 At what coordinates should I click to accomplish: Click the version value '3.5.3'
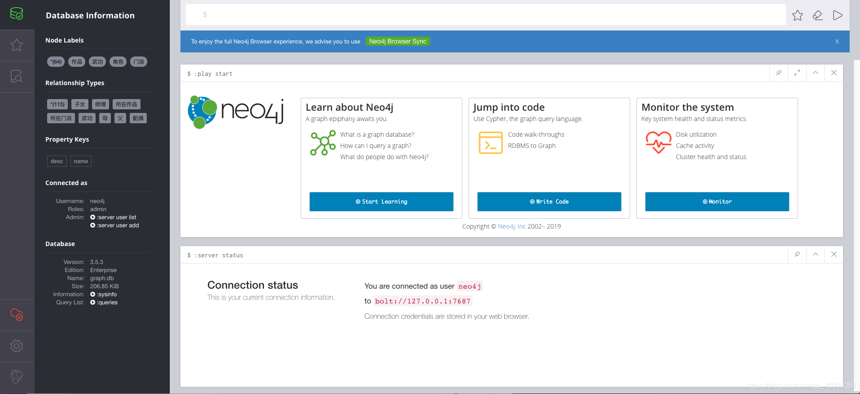click(97, 262)
